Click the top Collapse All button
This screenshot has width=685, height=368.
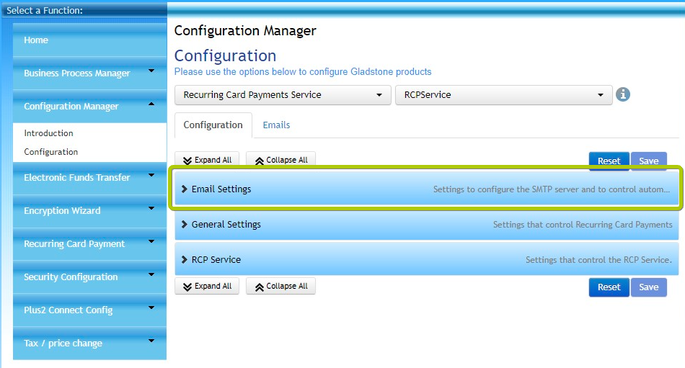pos(281,160)
